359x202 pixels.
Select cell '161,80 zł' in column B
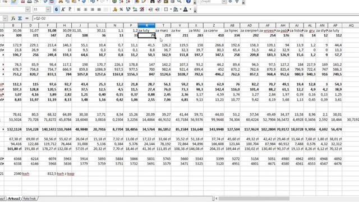click(x=13, y=149)
